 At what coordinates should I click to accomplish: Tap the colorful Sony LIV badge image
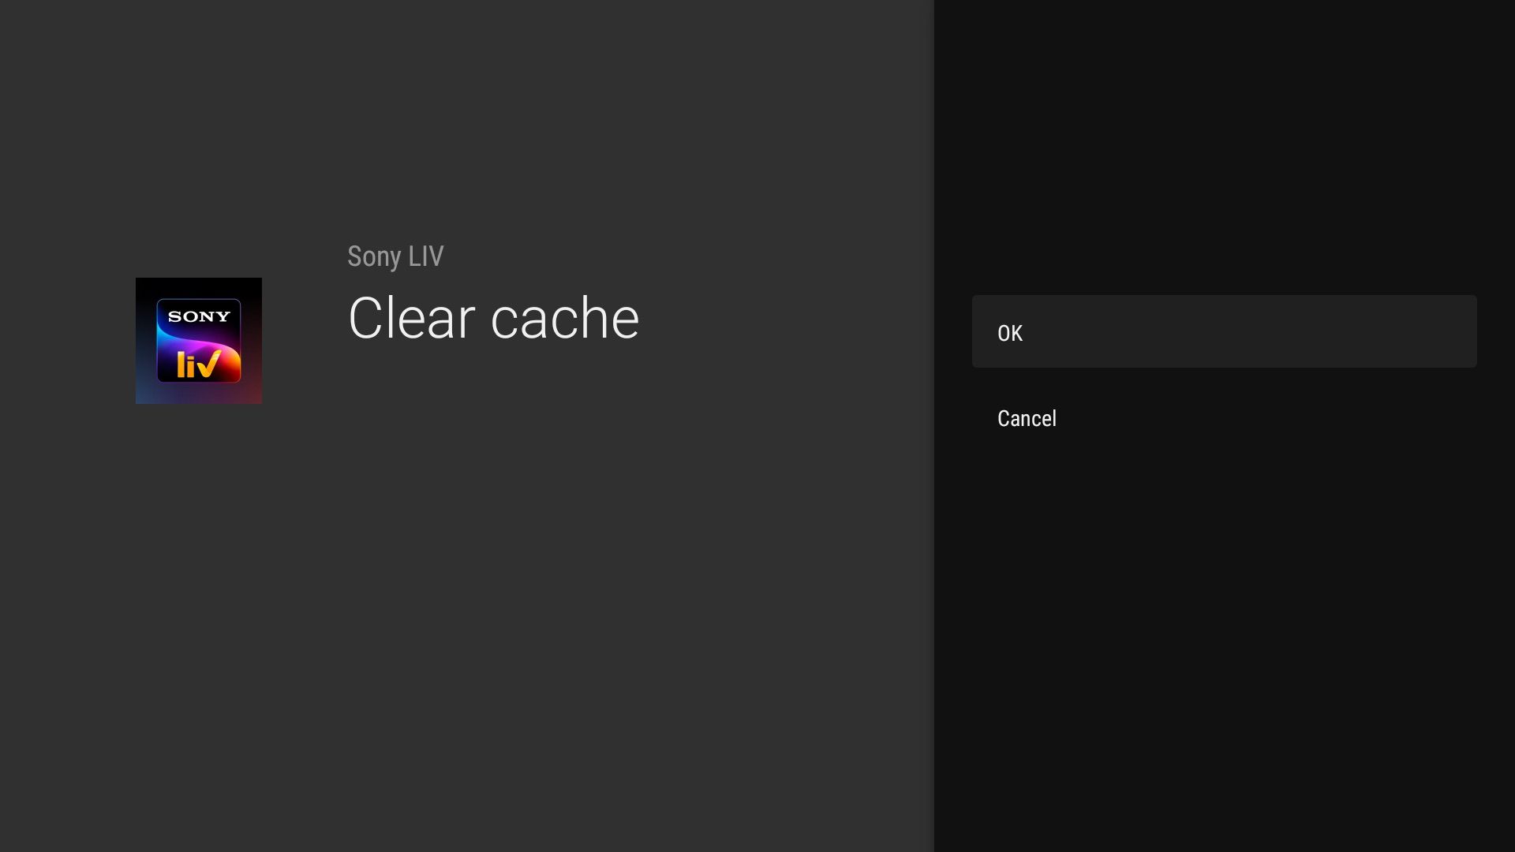(199, 340)
